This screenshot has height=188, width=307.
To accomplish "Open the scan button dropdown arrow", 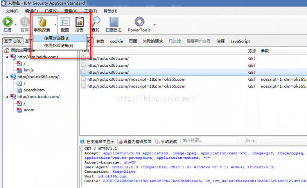I will coord(16,25).
